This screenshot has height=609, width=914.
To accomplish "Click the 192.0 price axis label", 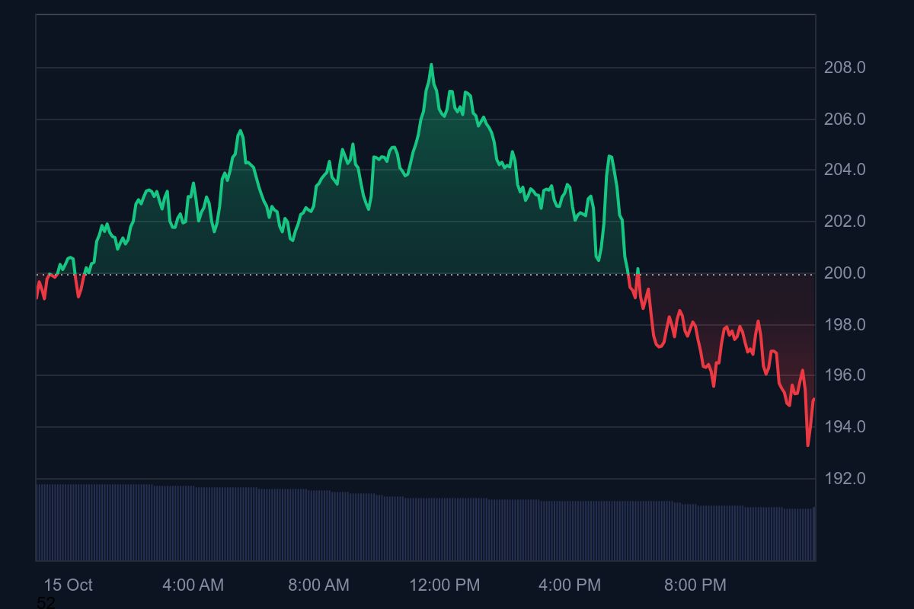I will click(x=845, y=479).
